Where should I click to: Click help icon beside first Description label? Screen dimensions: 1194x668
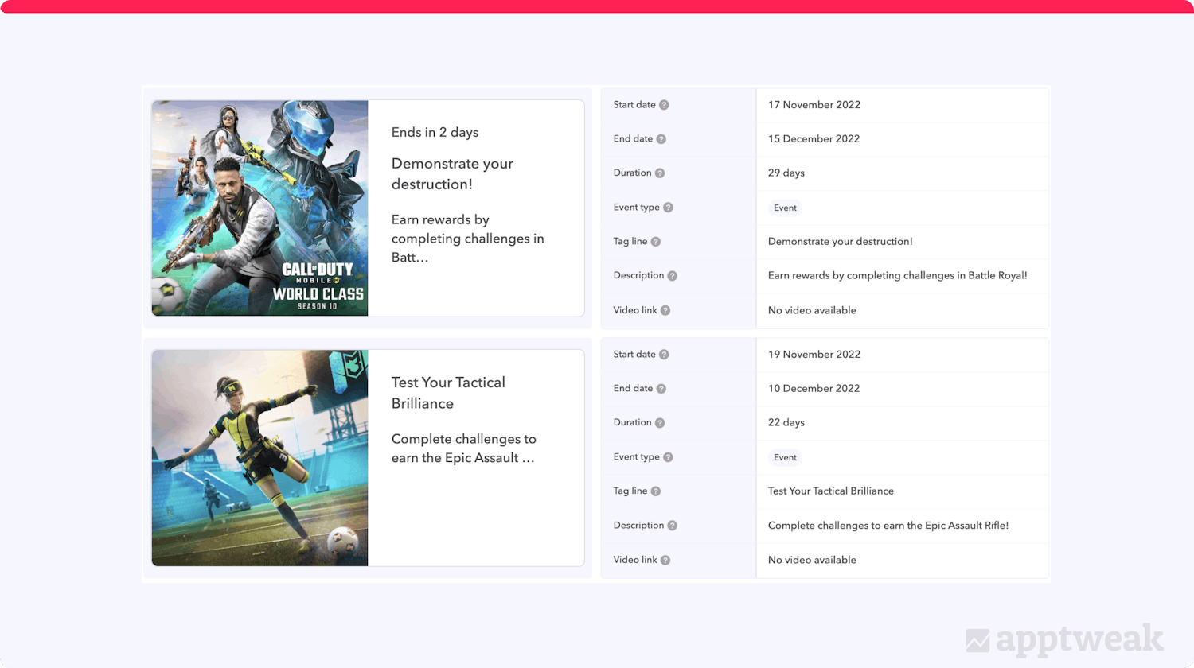point(672,276)
